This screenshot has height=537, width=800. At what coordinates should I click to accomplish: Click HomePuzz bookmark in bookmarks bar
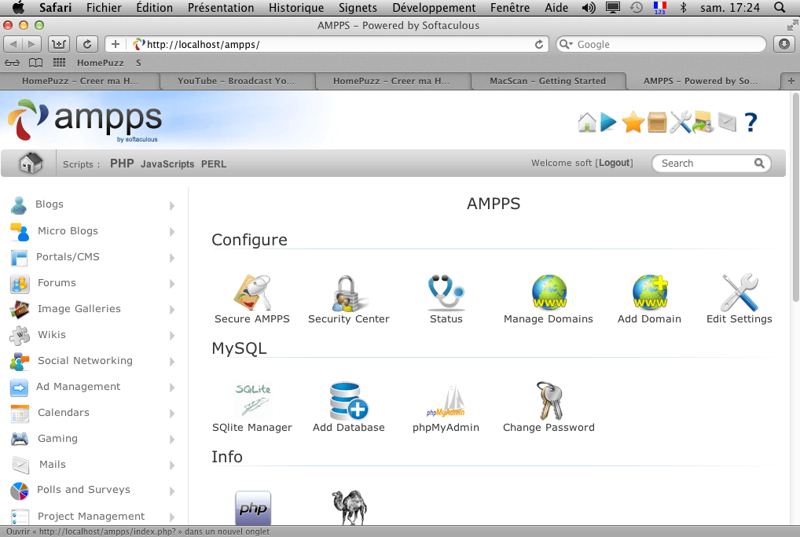100,63
